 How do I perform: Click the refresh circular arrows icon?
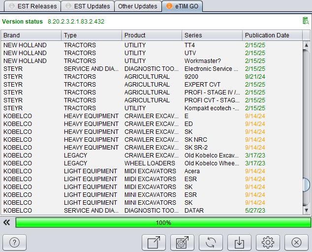click(211, 242)
